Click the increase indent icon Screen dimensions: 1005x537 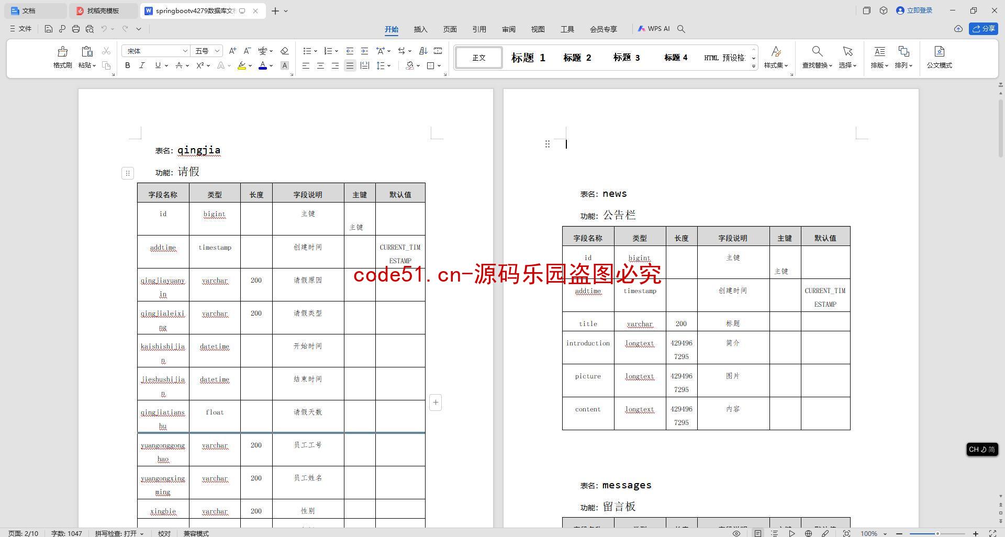(x=364, y=51)
